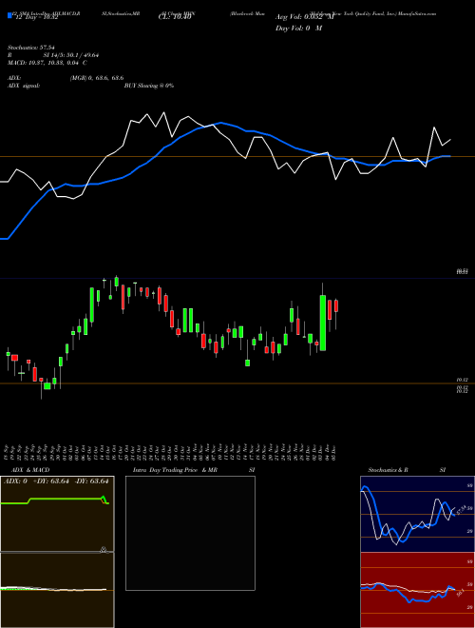Select the 'Stochastics & R' panel title
475x628 pixels.
tap(389, 470)
